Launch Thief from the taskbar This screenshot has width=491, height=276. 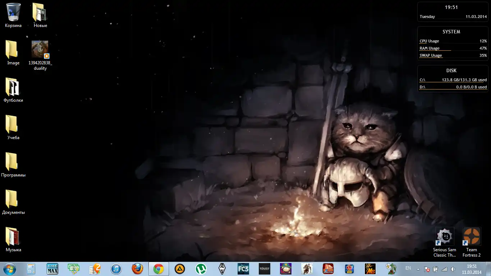click(265, 269)
